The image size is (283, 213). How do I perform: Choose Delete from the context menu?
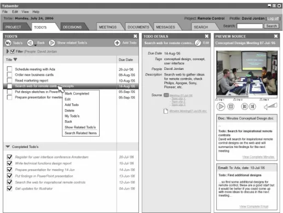(70, 110)
